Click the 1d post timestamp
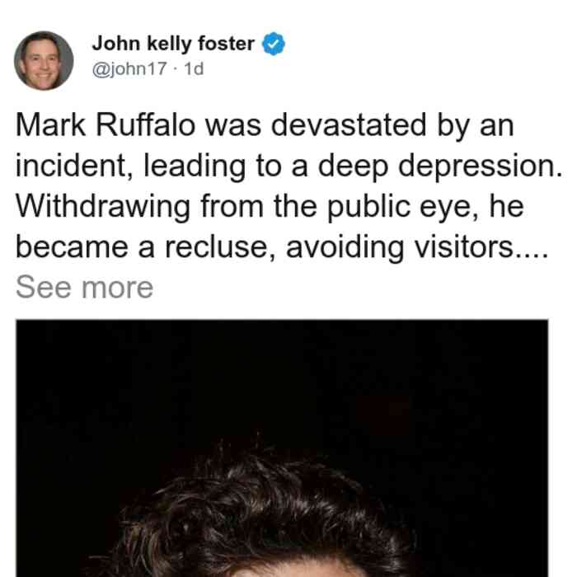This screenshot has width=577, height=577. 194,69
